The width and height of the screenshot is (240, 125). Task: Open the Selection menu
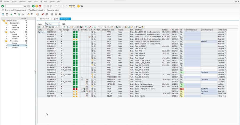22,2
